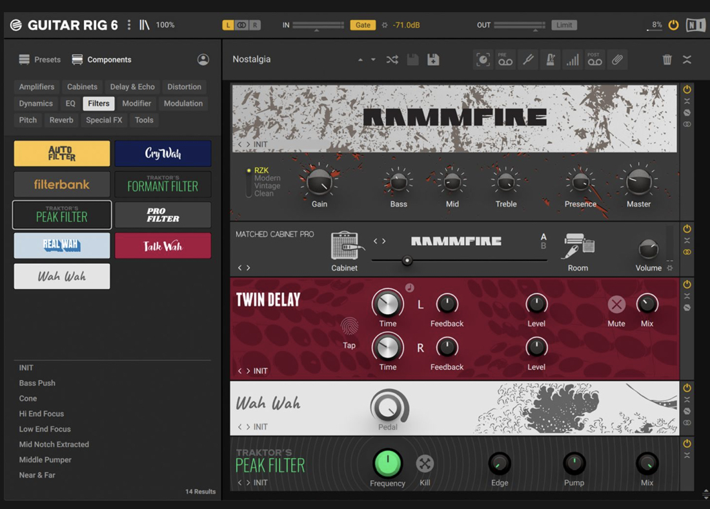Select the Amplifiers category
Viewport: 710px width, 509px height.
tap(37, 87)
